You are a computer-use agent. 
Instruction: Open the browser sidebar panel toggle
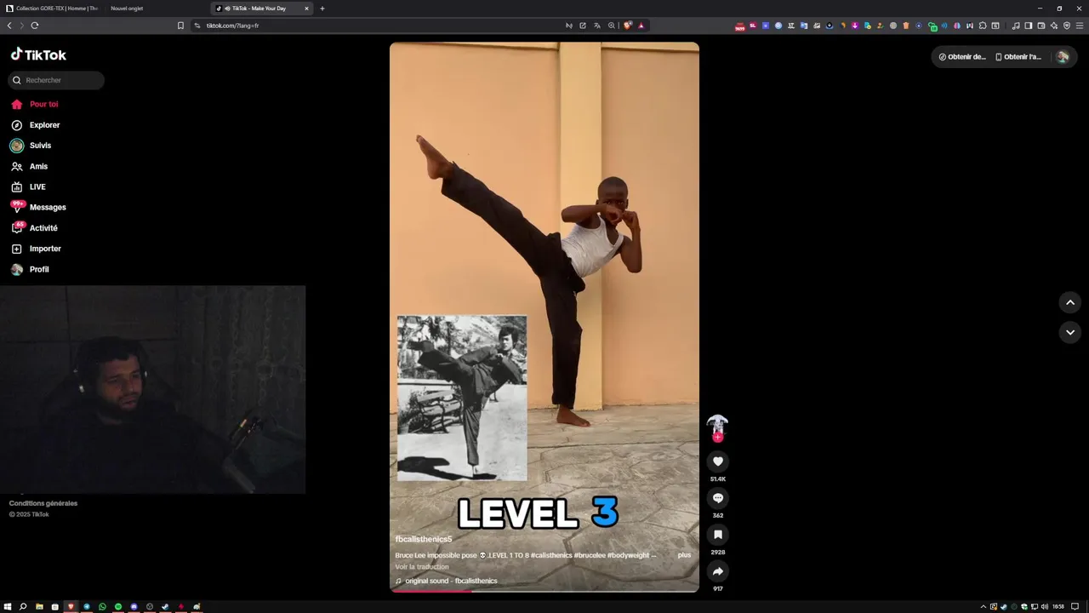(x=1028, y=26)
